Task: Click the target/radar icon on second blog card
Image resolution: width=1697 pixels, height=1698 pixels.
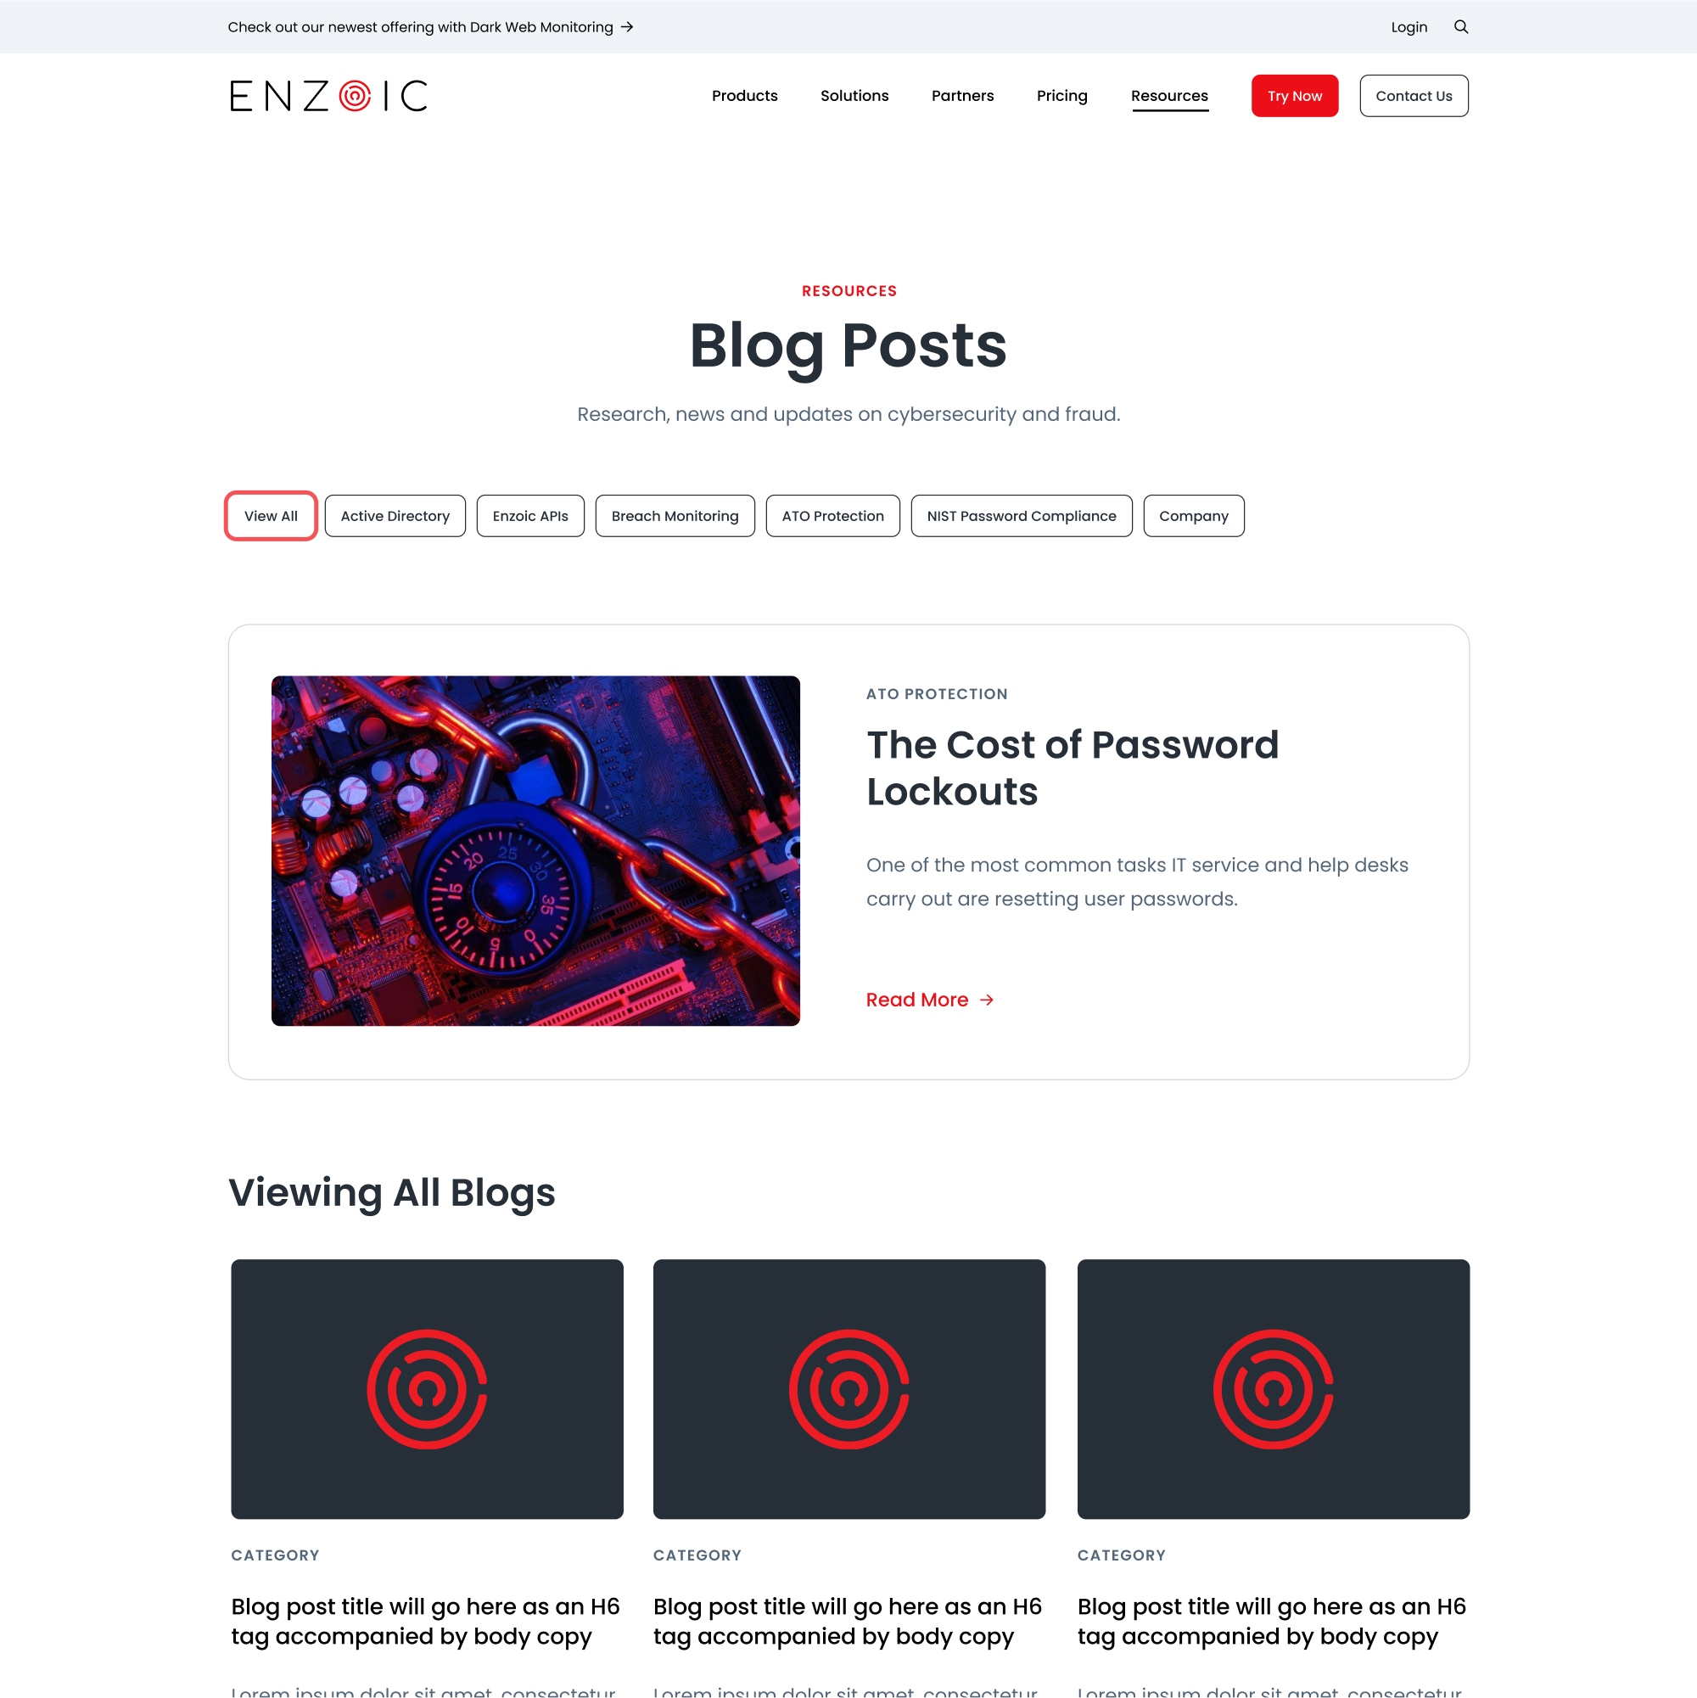Action: coord(850,1387)
